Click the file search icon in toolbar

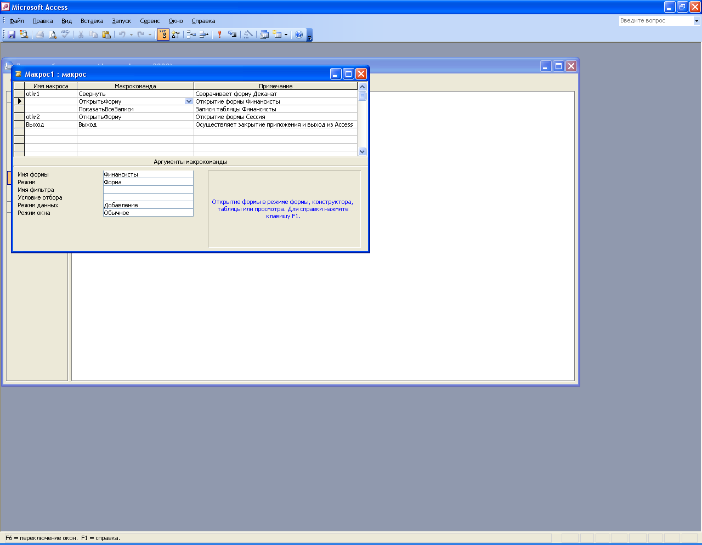[24, 35]
